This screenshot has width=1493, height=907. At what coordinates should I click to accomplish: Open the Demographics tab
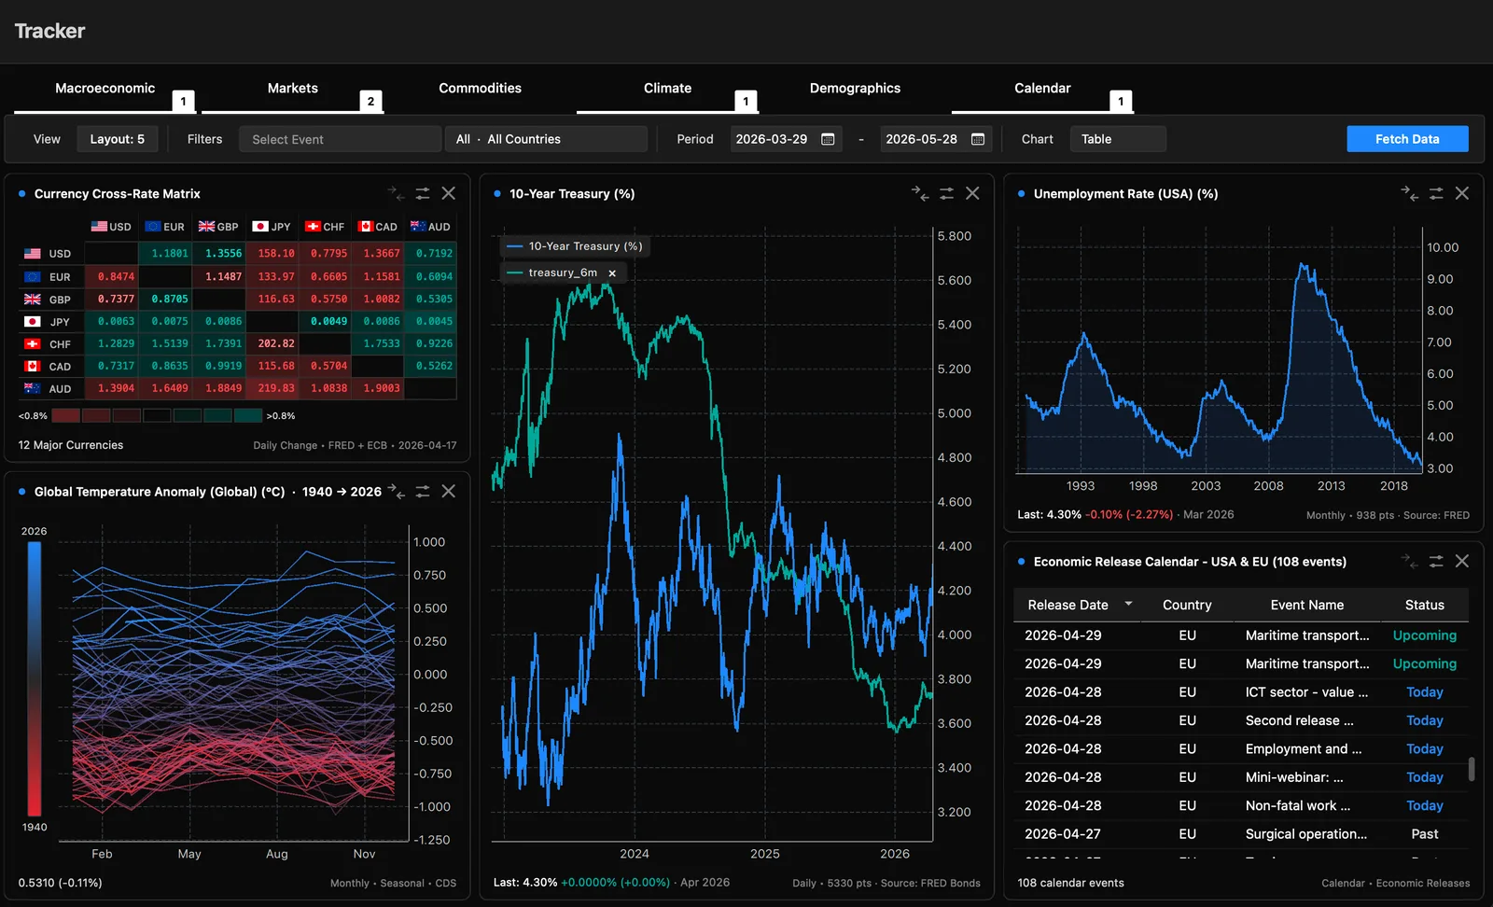[855, 89]
